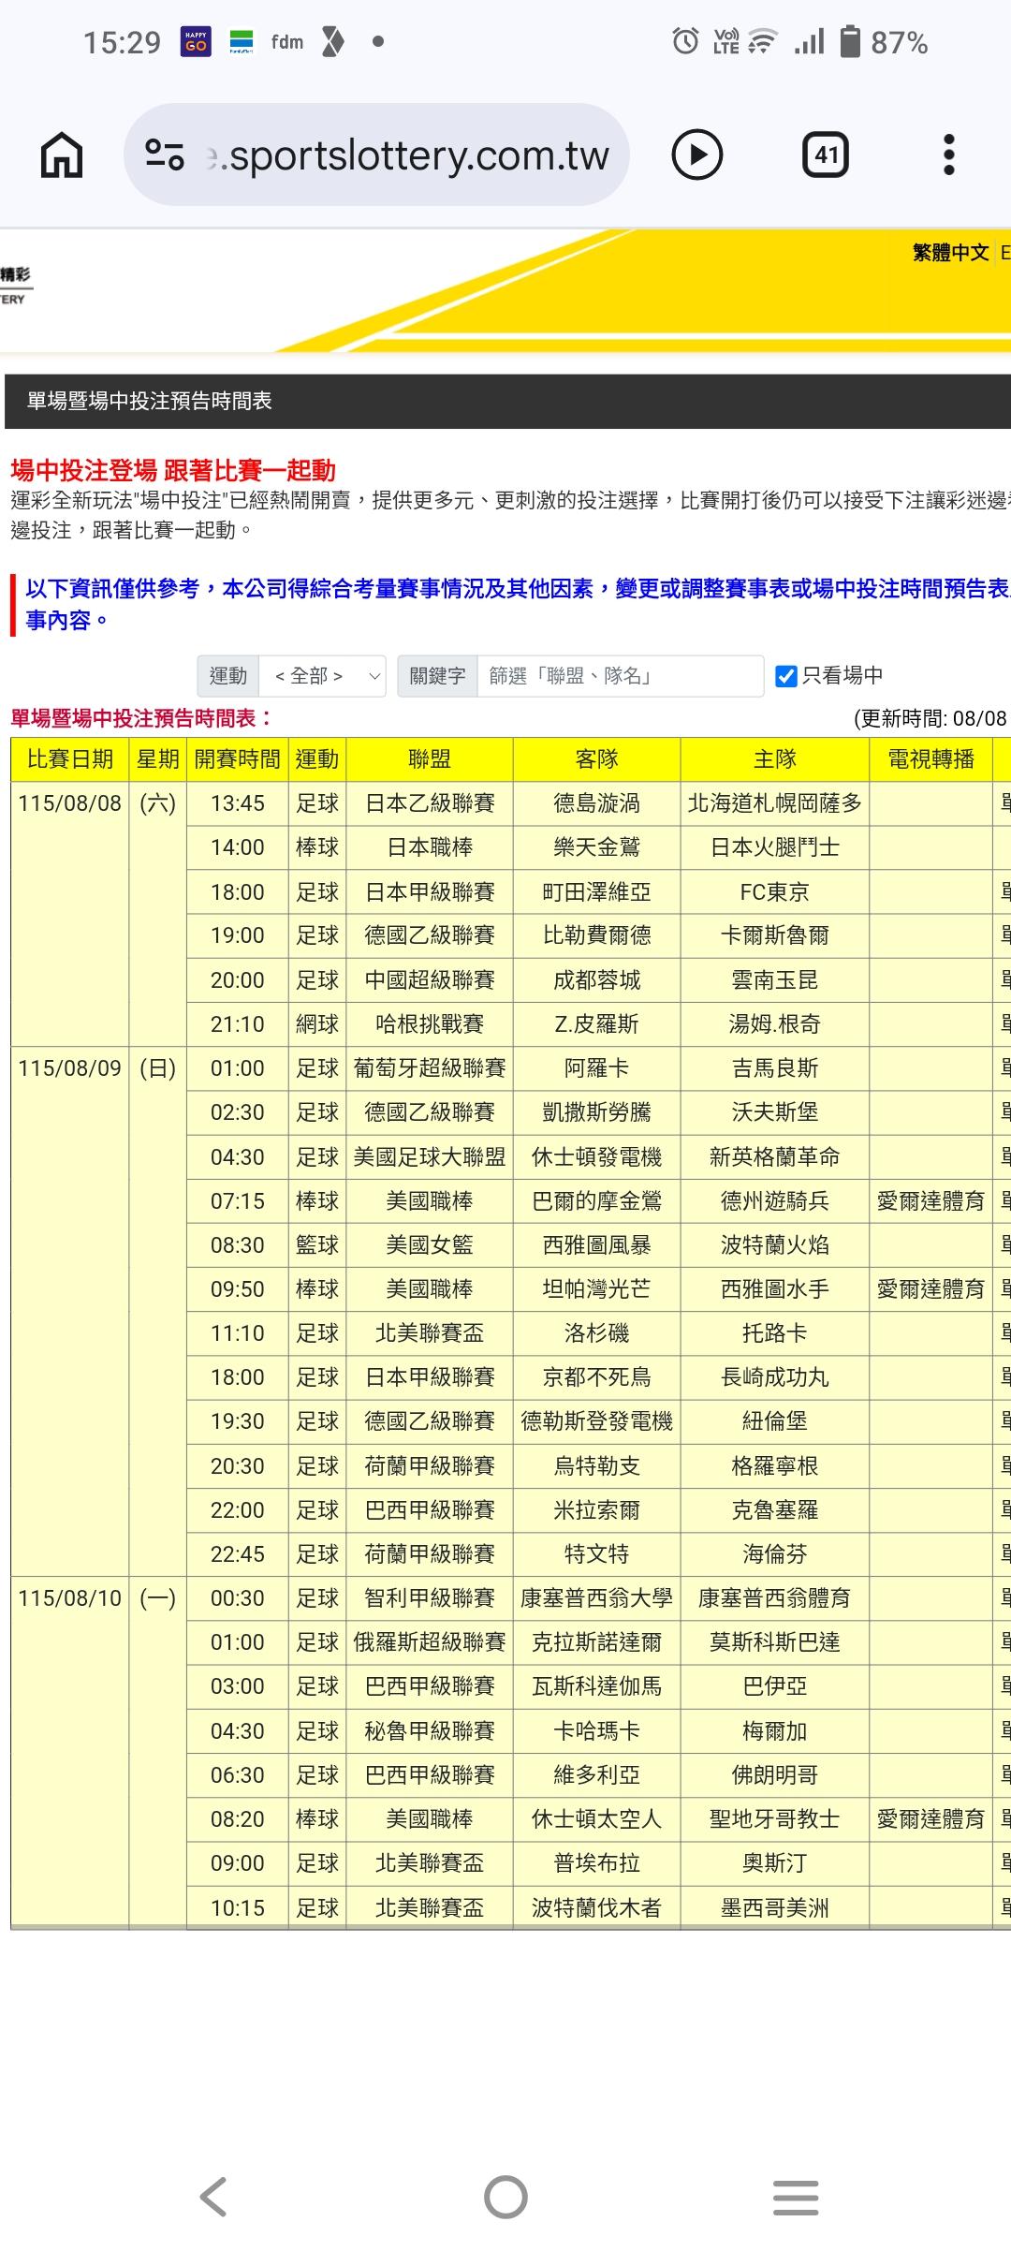Tap the Android recent apps button
The width and height of the screenshot is (1011, 2251).
pos(796,2197)
